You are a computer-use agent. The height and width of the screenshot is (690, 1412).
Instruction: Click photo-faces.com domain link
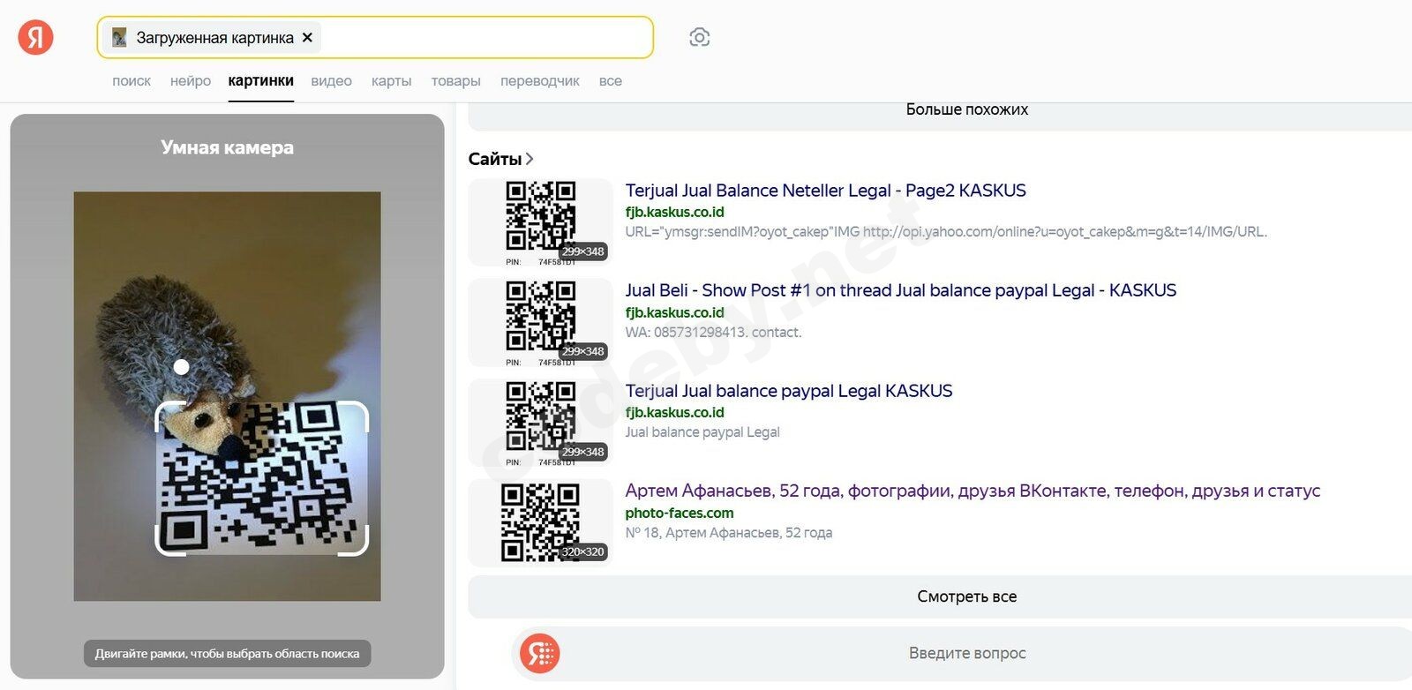[x=680, y=513]
